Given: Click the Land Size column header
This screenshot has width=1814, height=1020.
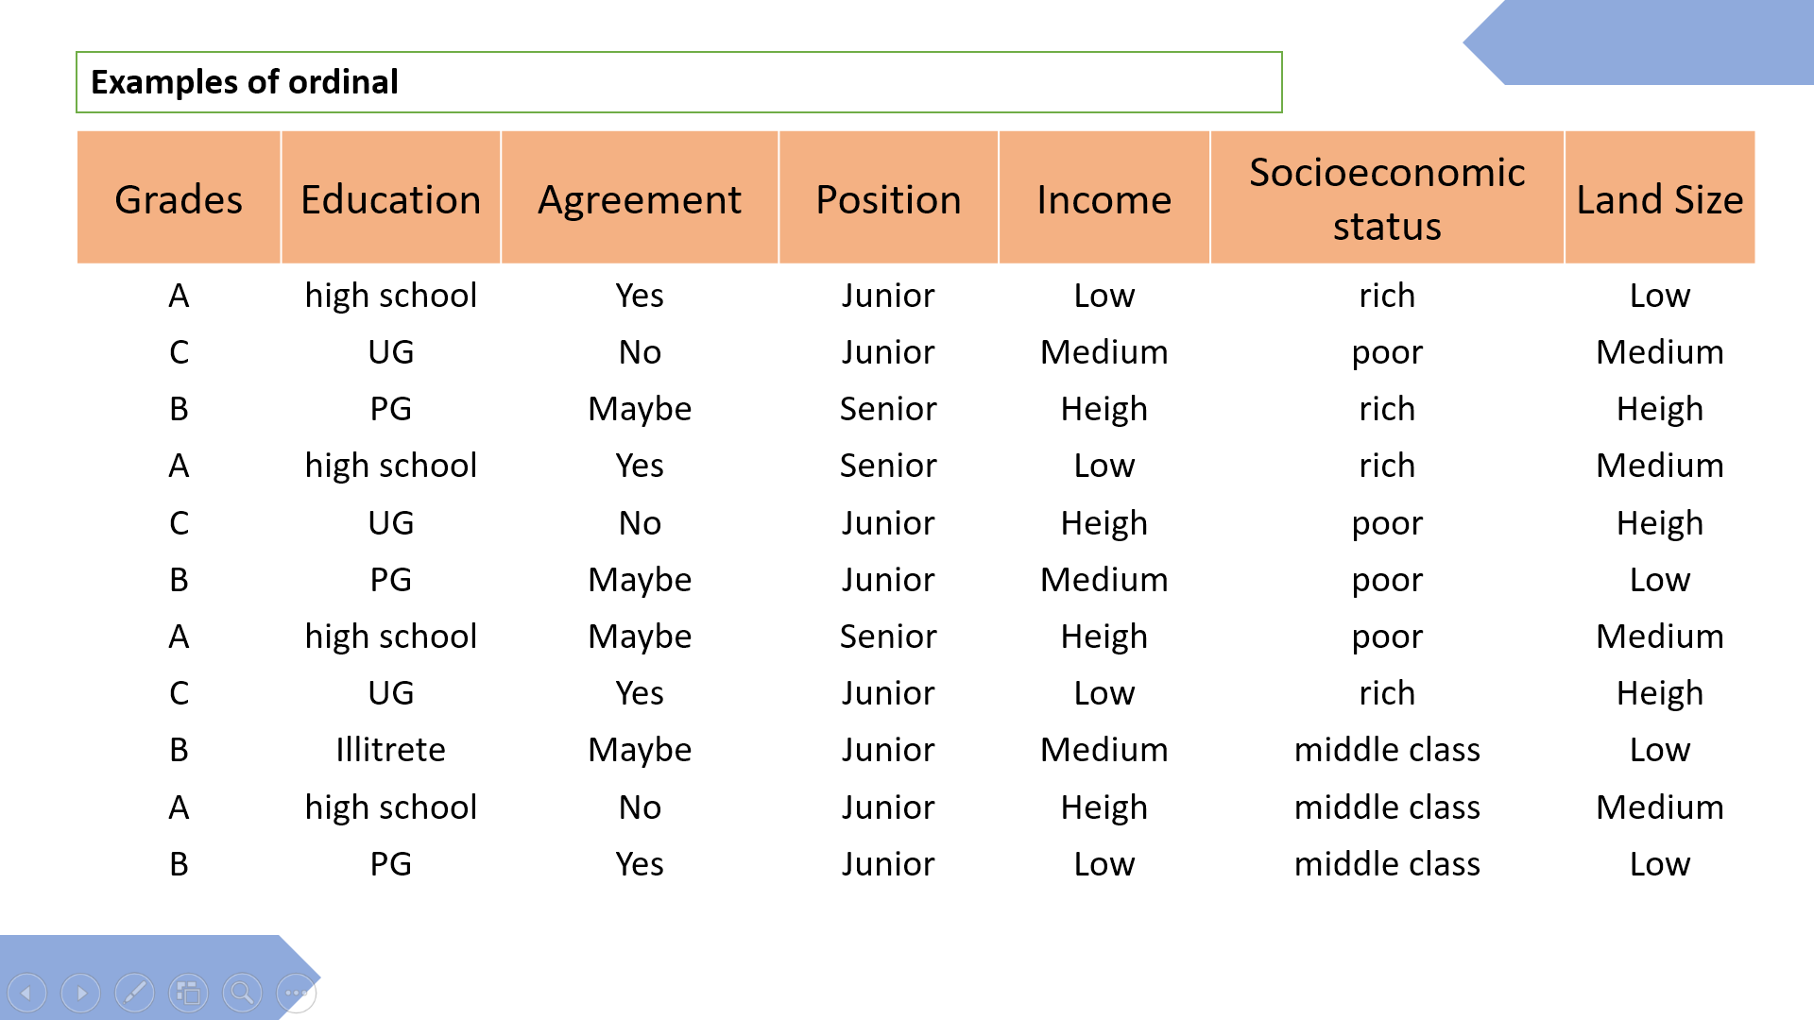Looking at the screenshot, I should (x=1659, y=198).
